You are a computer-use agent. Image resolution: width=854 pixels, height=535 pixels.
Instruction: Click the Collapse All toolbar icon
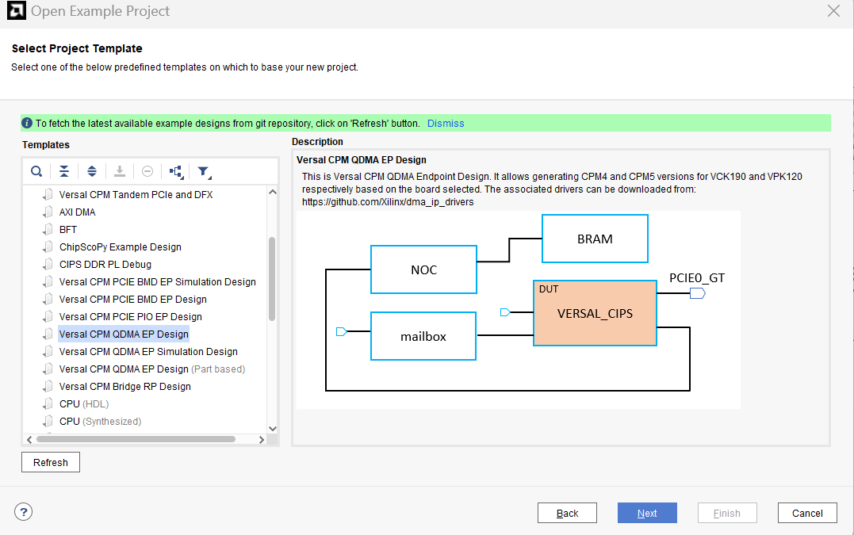click(x=64, y=171)
